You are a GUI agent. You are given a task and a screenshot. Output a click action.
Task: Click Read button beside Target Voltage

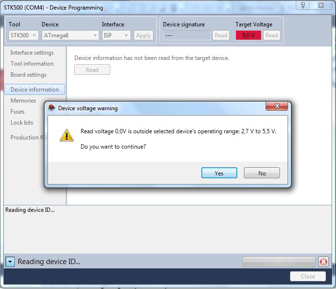tap(271, 35)
